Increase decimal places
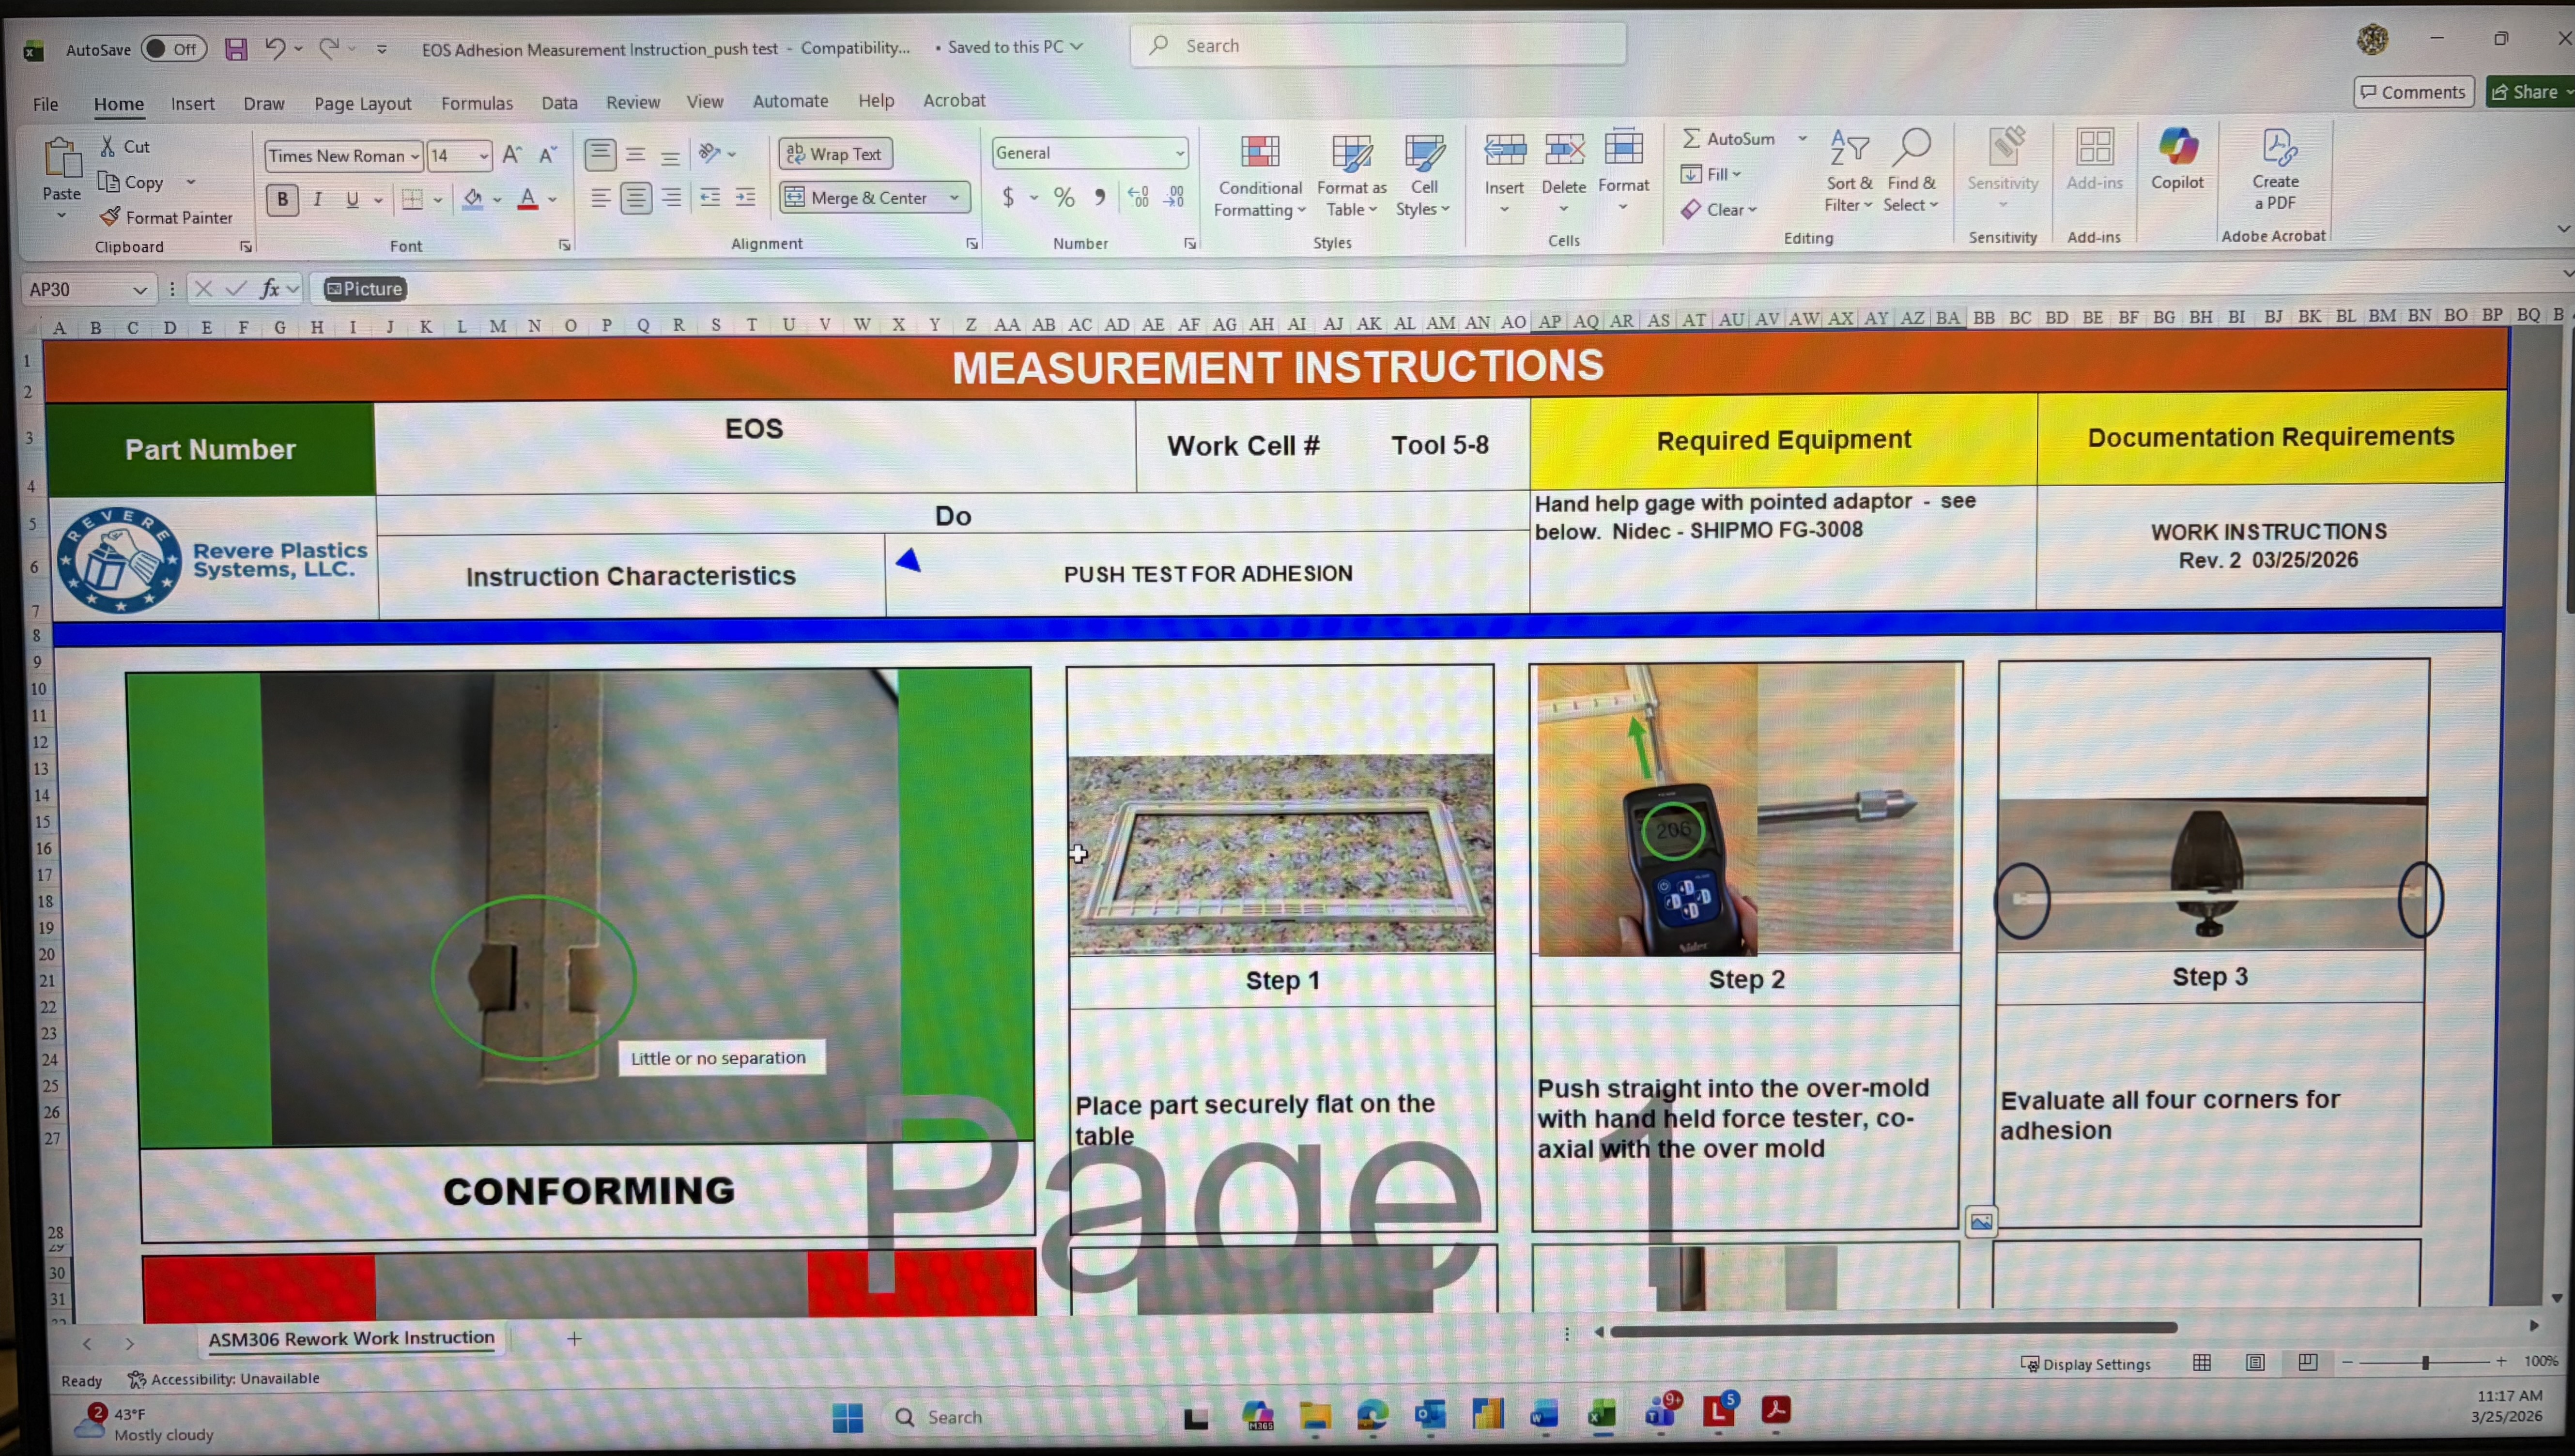This screenshot has height=1456, width=2575. click(1138, 197)
